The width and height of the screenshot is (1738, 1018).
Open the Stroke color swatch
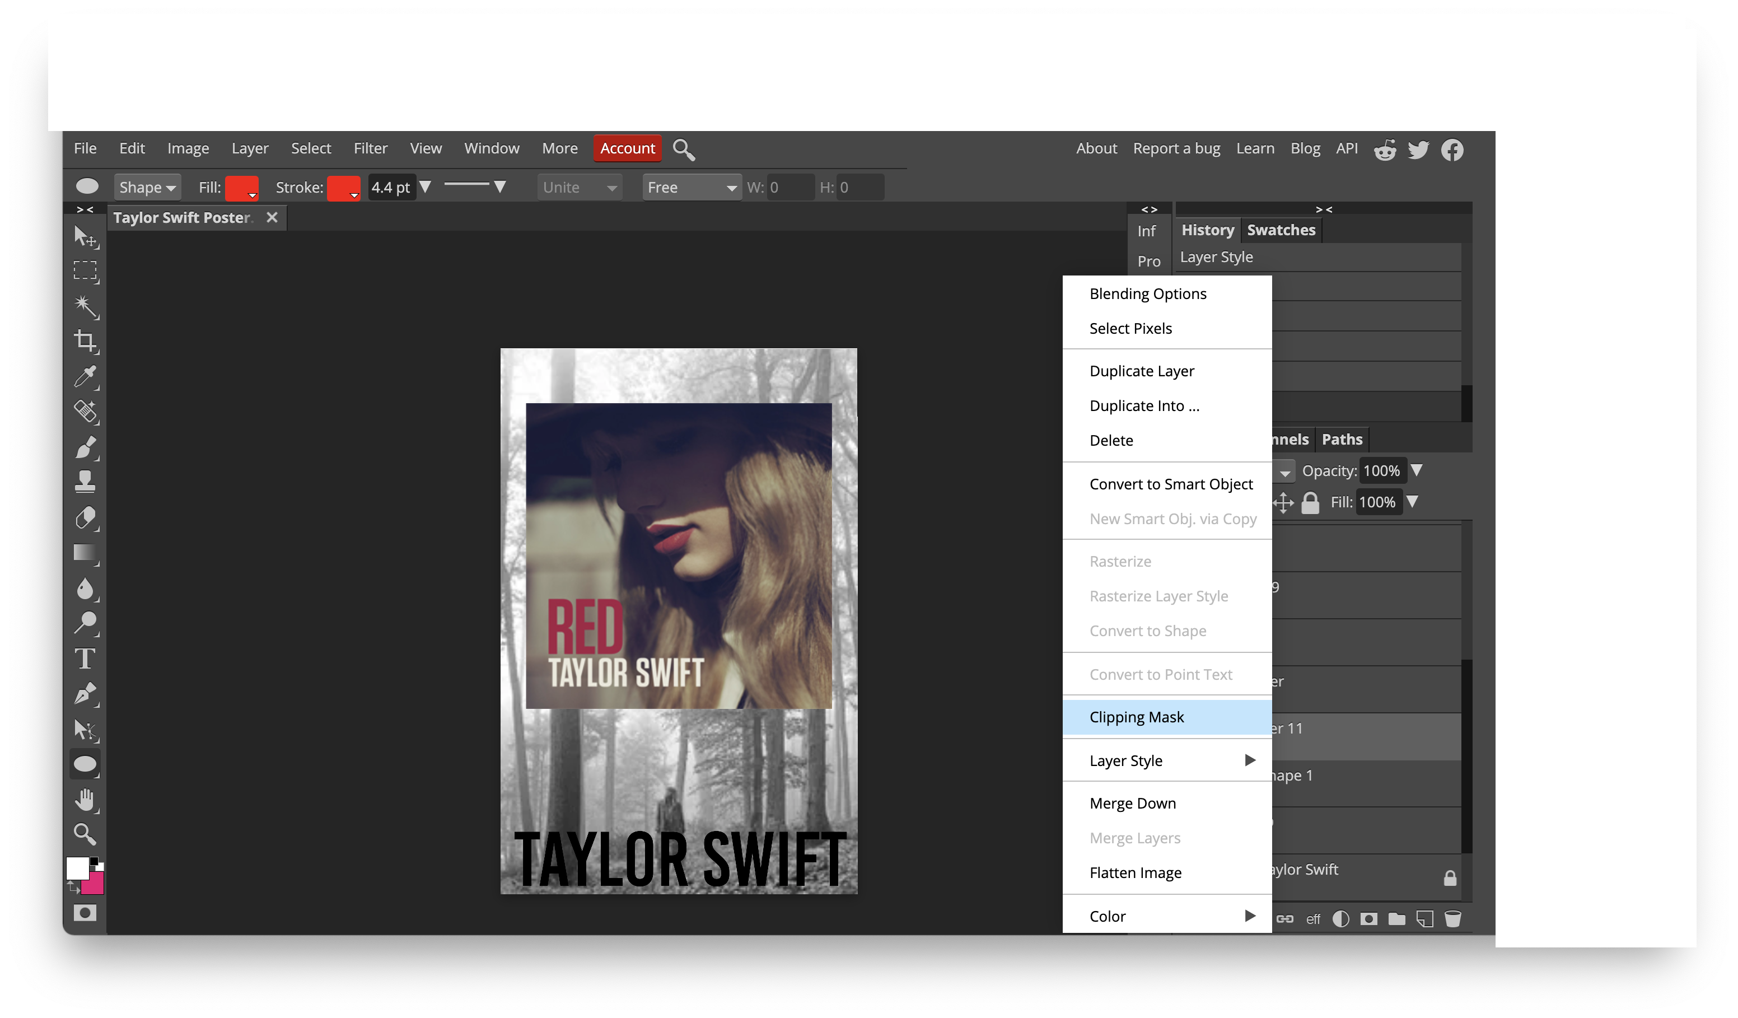point(343,188)
